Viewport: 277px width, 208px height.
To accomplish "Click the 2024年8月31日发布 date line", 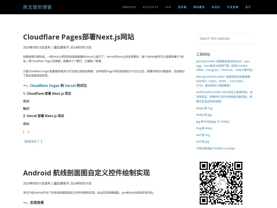I will pos(57,183).
